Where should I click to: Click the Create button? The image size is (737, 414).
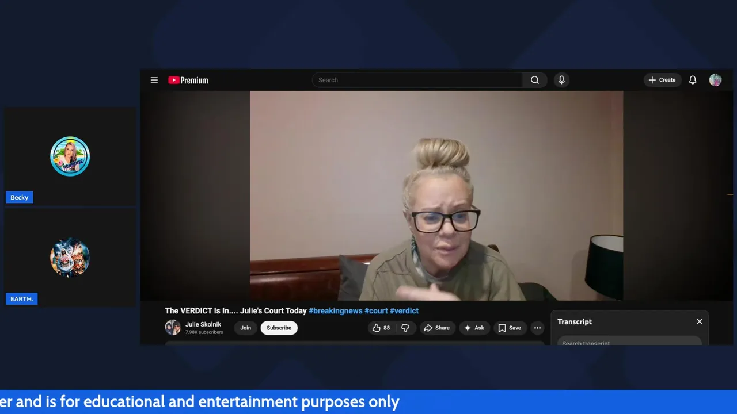pos(662,80)
